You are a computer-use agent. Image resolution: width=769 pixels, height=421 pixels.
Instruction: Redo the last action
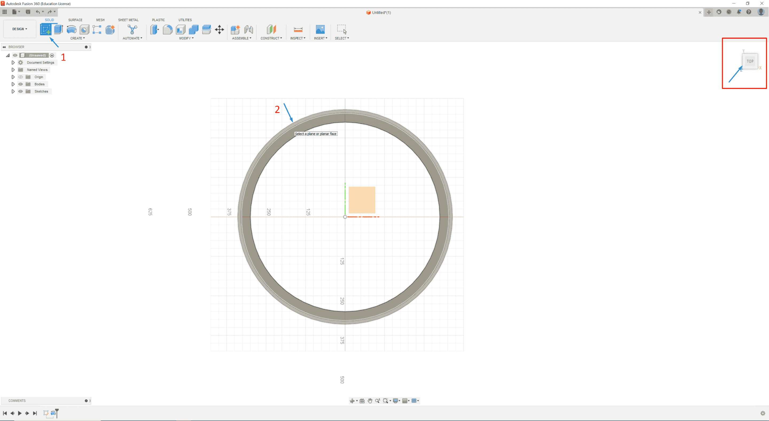click(50, 12)
